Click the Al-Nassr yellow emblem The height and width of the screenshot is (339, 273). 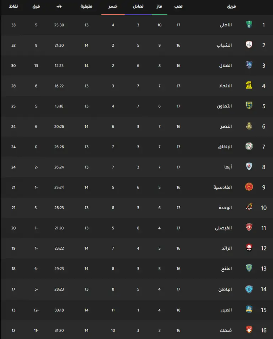coord(249,126)
